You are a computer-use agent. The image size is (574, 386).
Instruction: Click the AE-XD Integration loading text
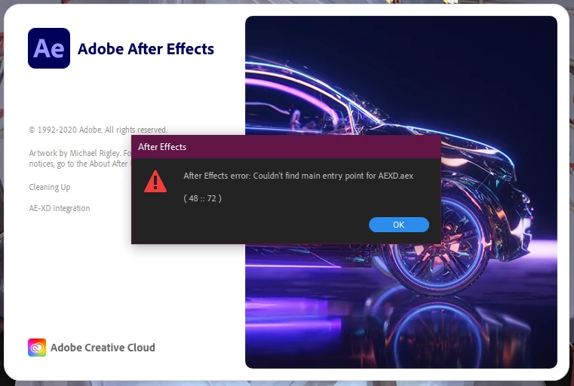(x=60, y=208)
